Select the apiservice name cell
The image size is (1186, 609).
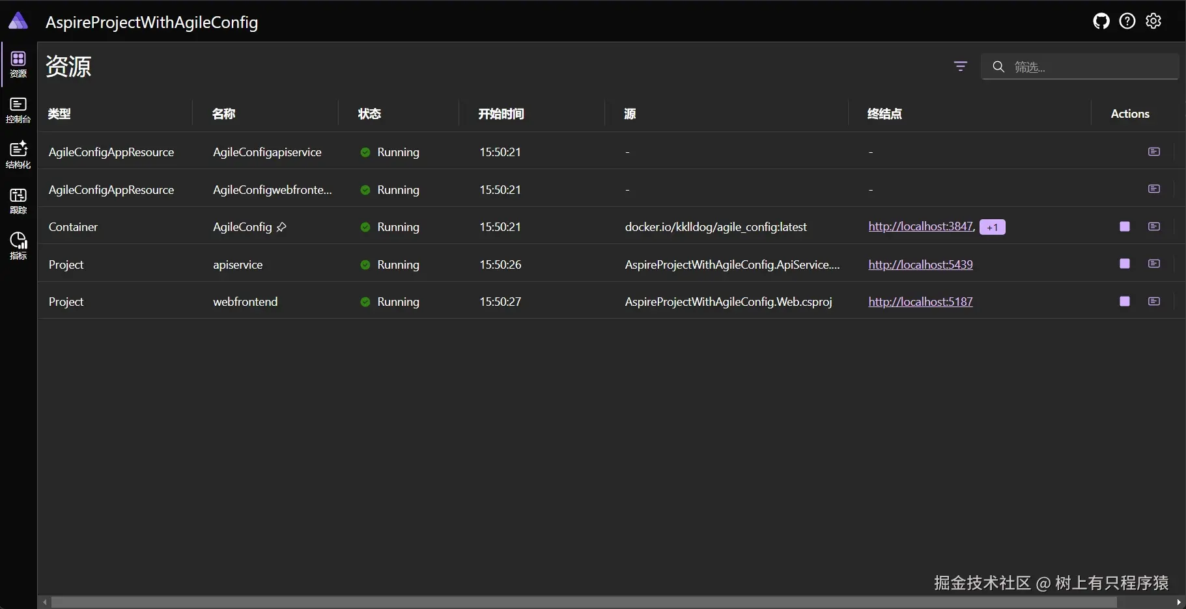point(238,265)
